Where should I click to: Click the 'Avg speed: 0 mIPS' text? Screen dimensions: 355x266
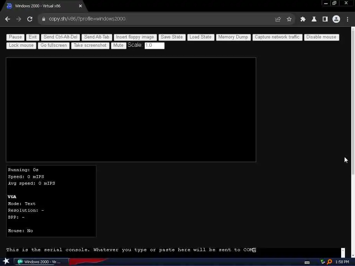(x=32, y=184)
